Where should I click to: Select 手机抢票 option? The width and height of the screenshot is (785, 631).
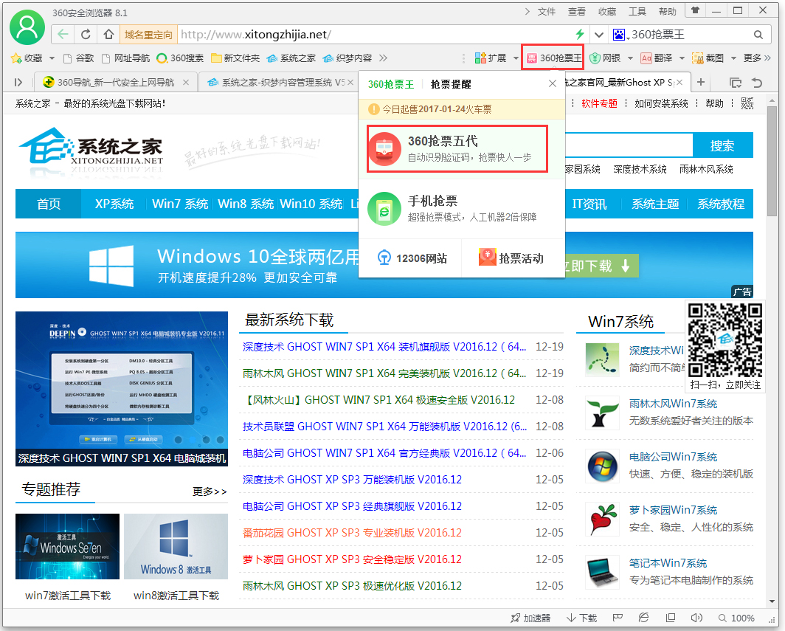(x=462, y=208)
